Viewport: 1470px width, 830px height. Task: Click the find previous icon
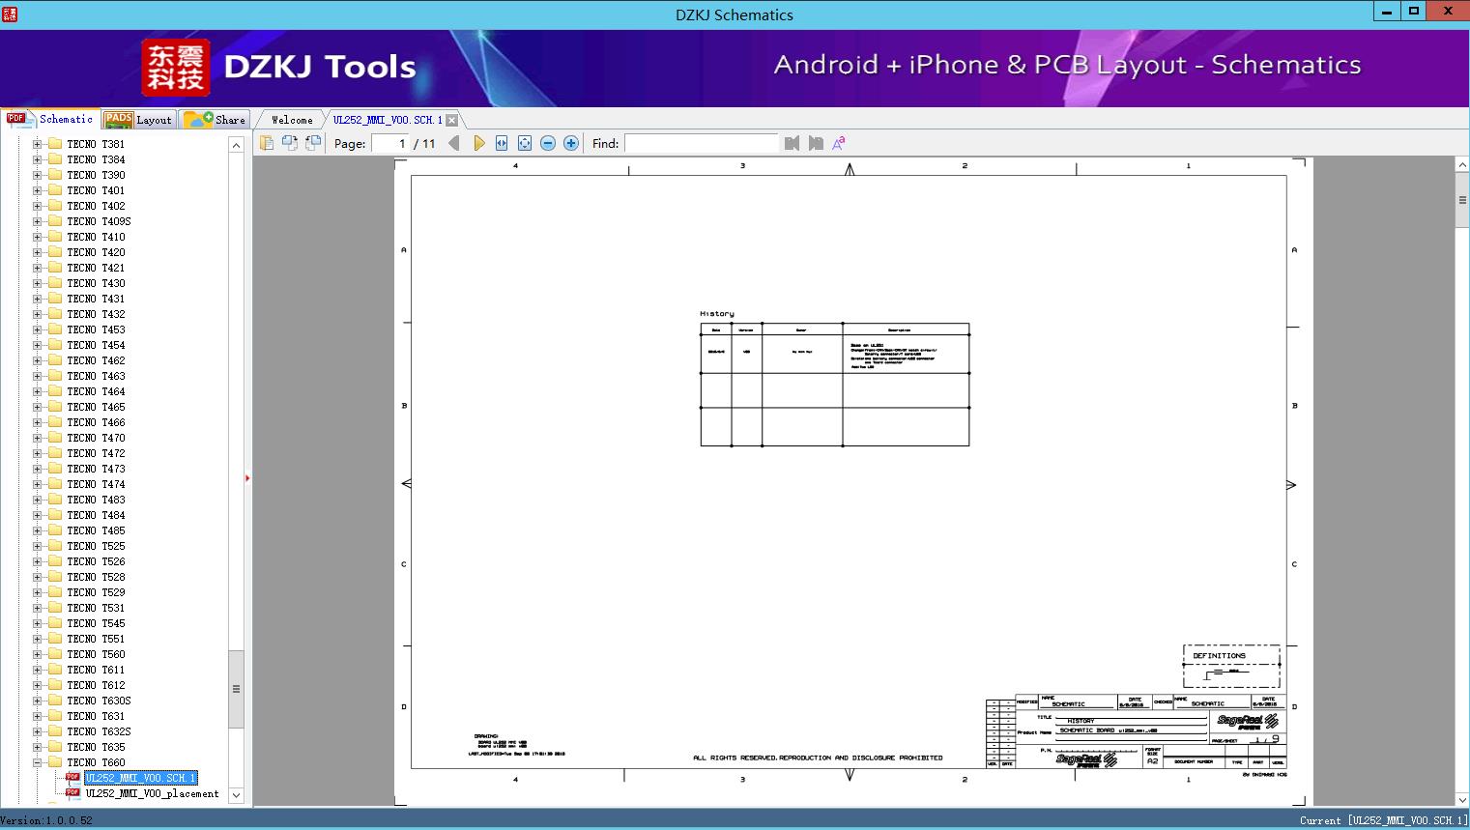tap(793, 143)
